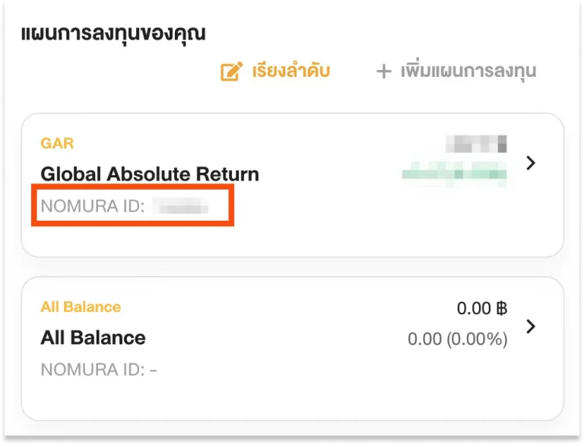The height and width of the screenshot is (446, 584).
Task: Click the แผนการลงทุนของคุณ page heading
Action: (x=113, y=34)
